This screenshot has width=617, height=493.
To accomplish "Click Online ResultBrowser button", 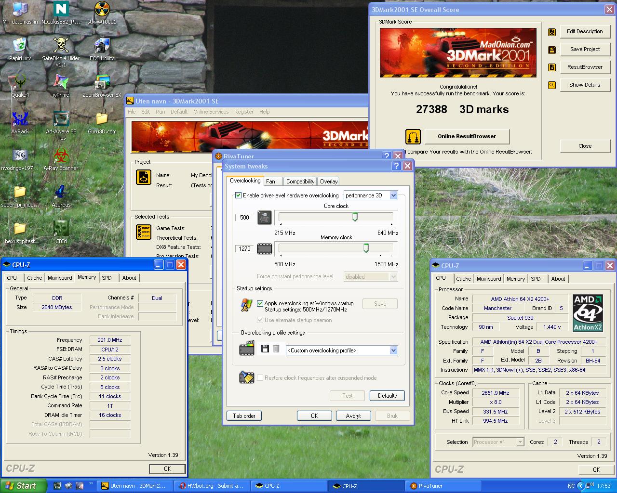I will pos(467,136).
